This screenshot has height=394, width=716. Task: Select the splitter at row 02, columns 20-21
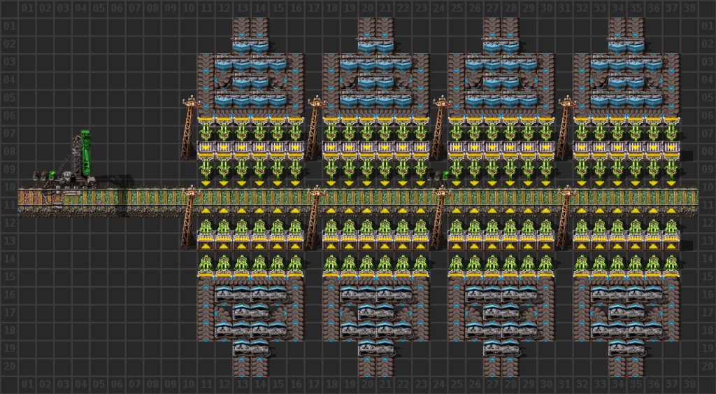[375, 45]
